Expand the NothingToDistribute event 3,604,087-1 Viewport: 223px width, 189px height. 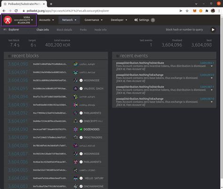pyautogui.click(x=212, y=90)
